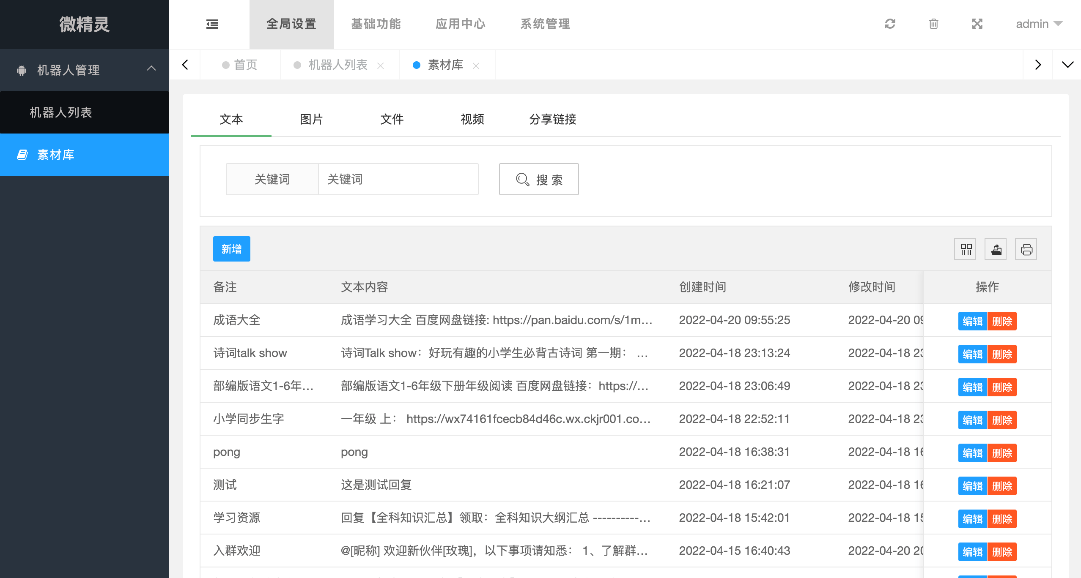Delete the 成语大全 row
The image size is (1081, 578).
pyautogui.click(x=1002, y=322)
